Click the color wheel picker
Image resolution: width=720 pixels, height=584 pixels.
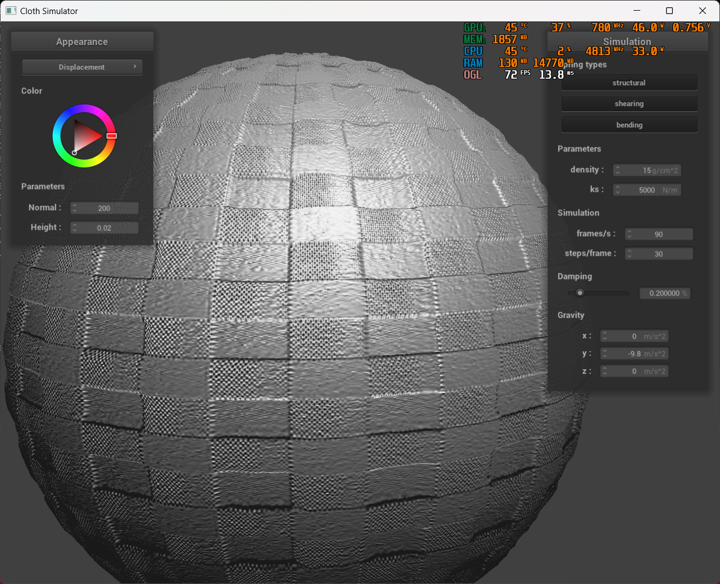tap(84, 136)
